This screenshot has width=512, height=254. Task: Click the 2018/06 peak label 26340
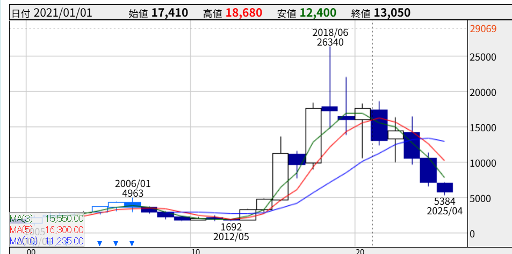330,42
